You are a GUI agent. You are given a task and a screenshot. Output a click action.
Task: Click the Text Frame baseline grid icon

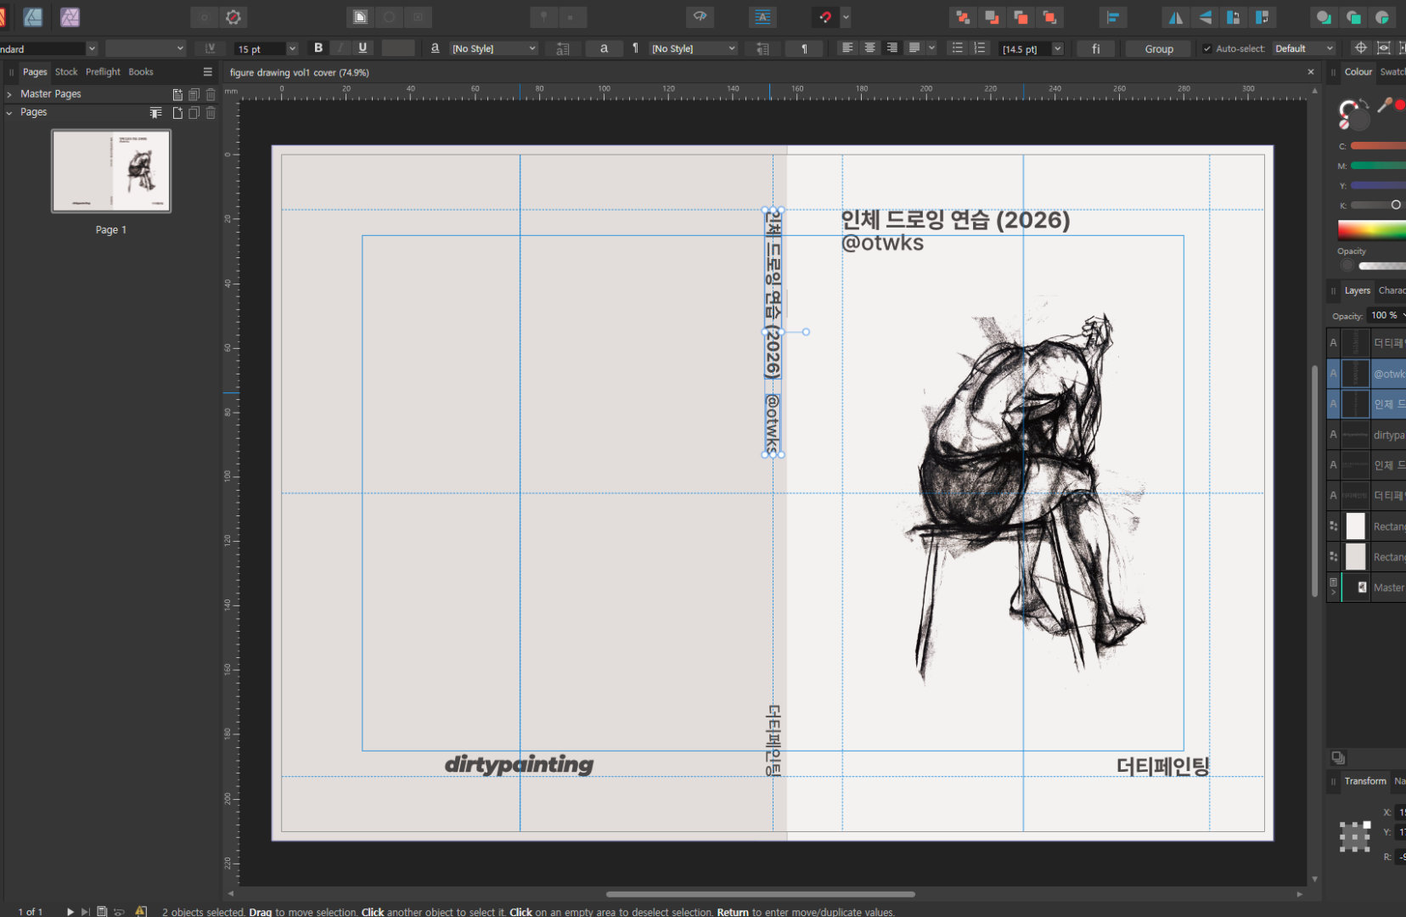tap(762, 17)
